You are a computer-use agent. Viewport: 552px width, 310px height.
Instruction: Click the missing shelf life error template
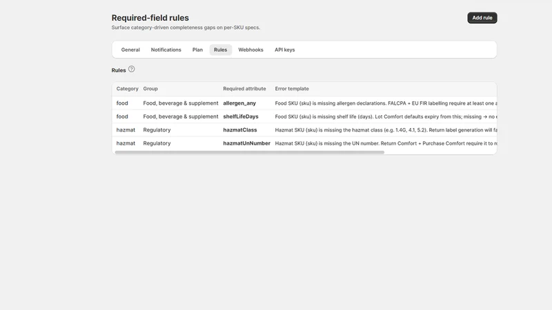click(386, 116)
